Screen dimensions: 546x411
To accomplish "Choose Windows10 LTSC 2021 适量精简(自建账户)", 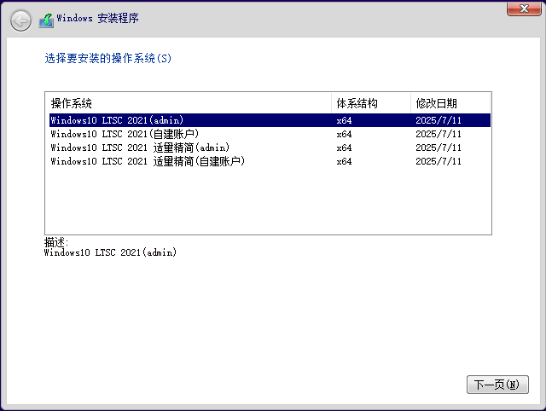I will tap(148, 161).
